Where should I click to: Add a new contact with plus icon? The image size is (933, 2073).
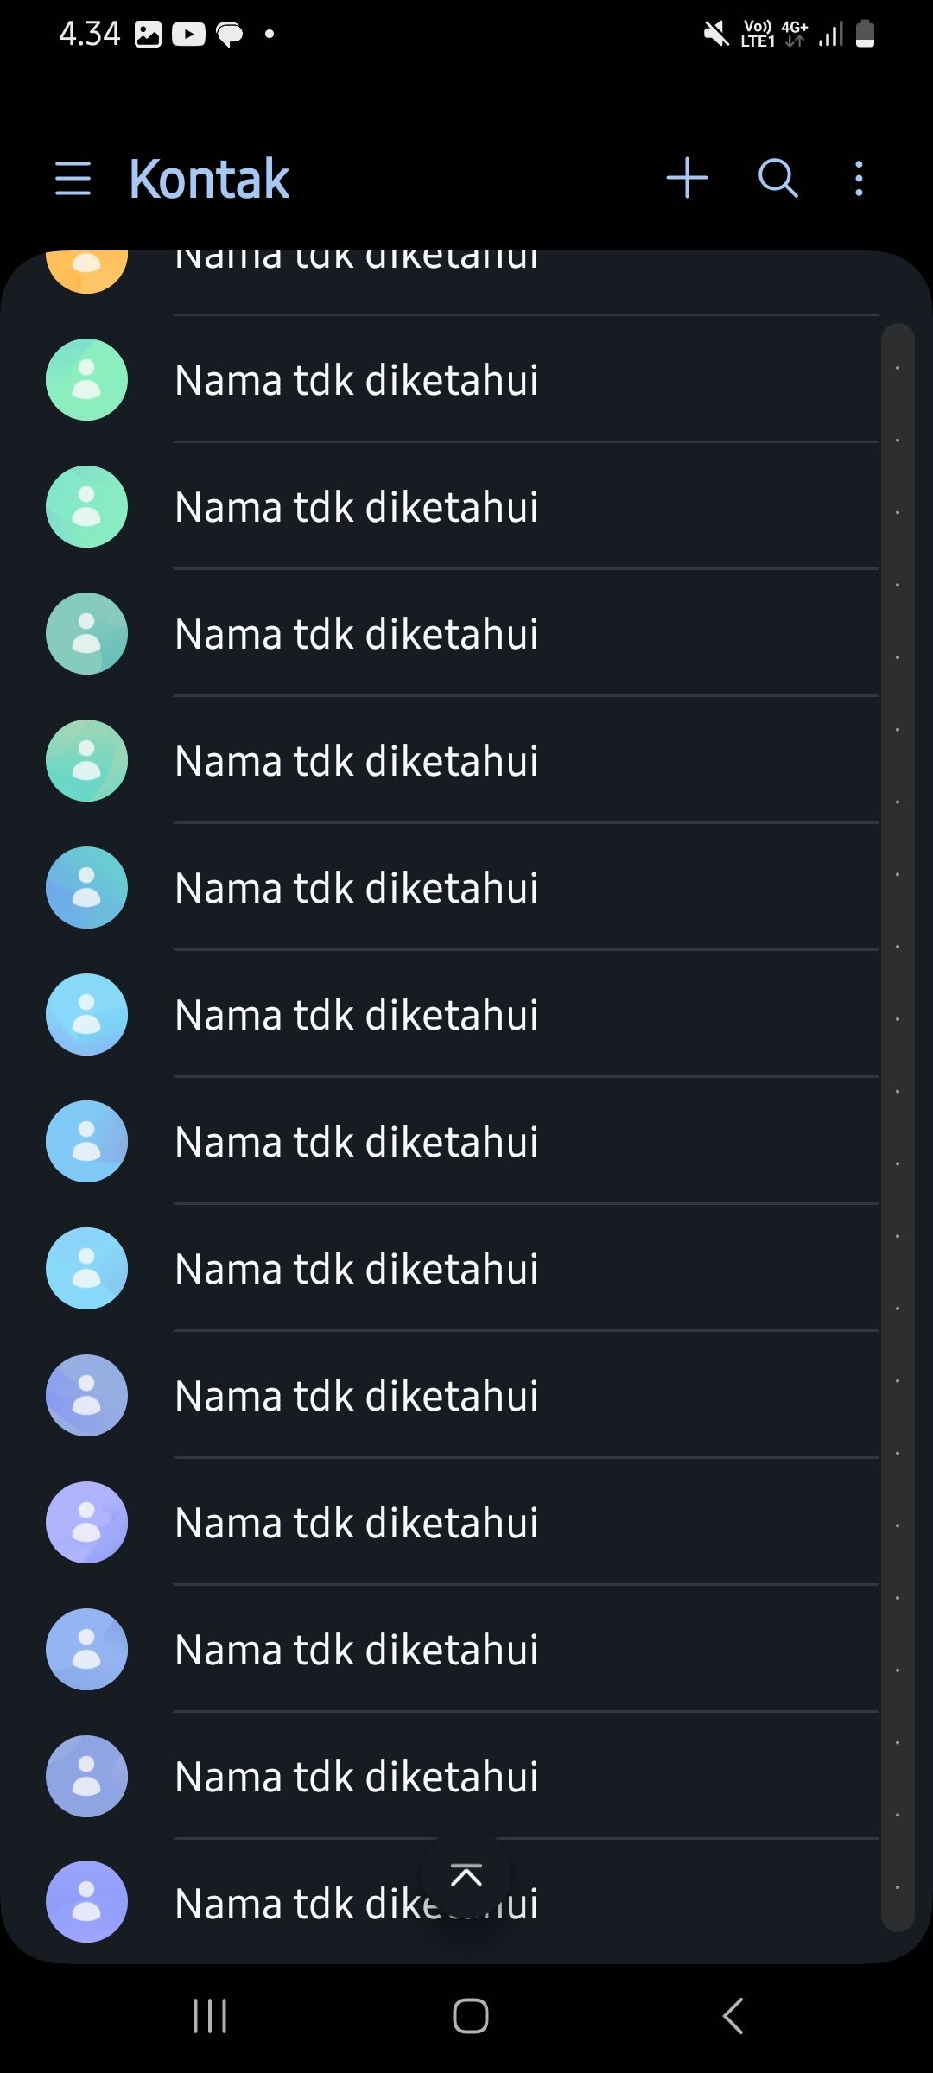pos(687,178)
